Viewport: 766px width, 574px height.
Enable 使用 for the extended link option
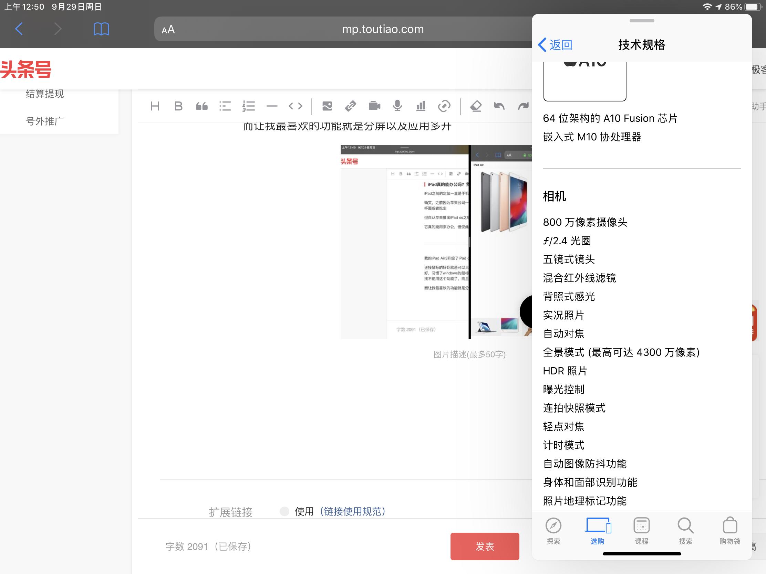click(284, 511)
